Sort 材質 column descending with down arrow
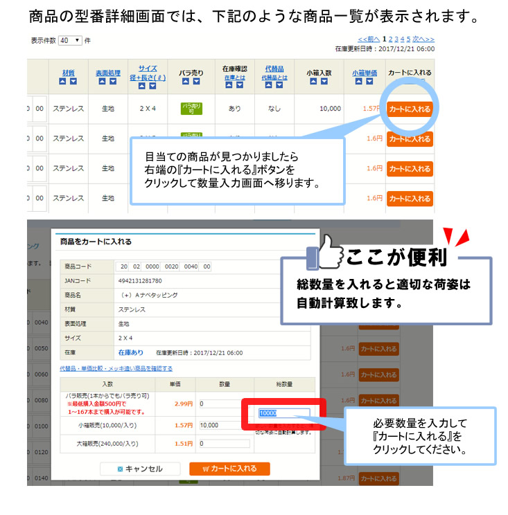508x515 pixels. pyautogui.click(x=73, y=82)
